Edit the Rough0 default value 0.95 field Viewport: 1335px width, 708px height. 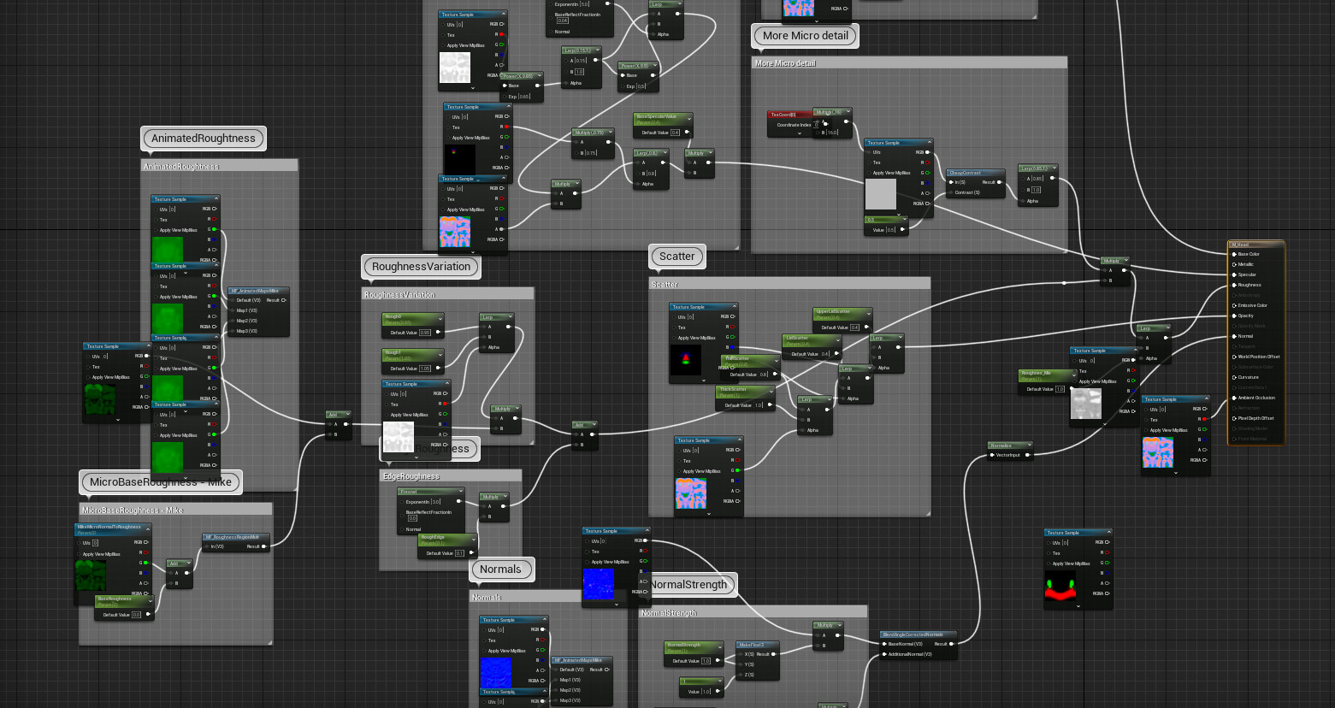(425, 333)
